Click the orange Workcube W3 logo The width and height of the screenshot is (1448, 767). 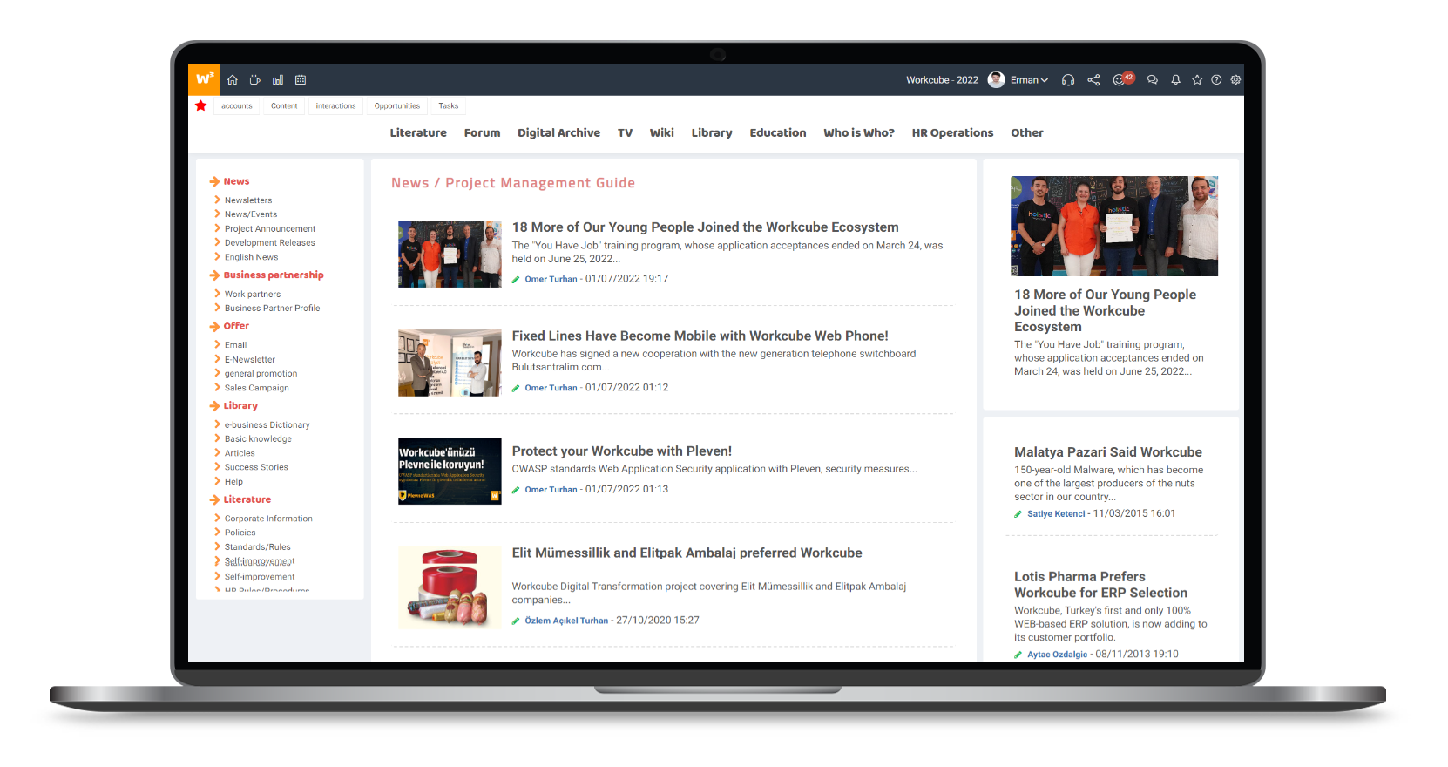[204, 79]
